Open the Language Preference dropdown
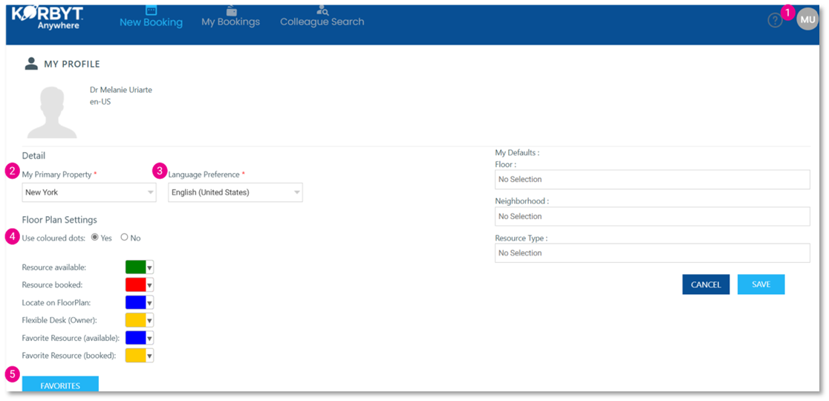Image resolution: width=829 pixels, height=401 pixels. coord(235,192)
